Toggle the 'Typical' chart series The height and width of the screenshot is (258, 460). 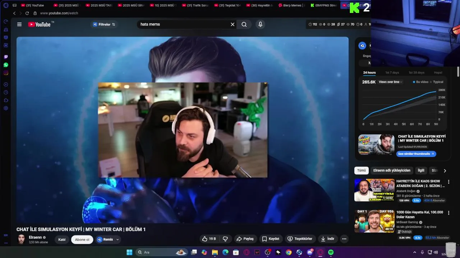click(436, 82)
